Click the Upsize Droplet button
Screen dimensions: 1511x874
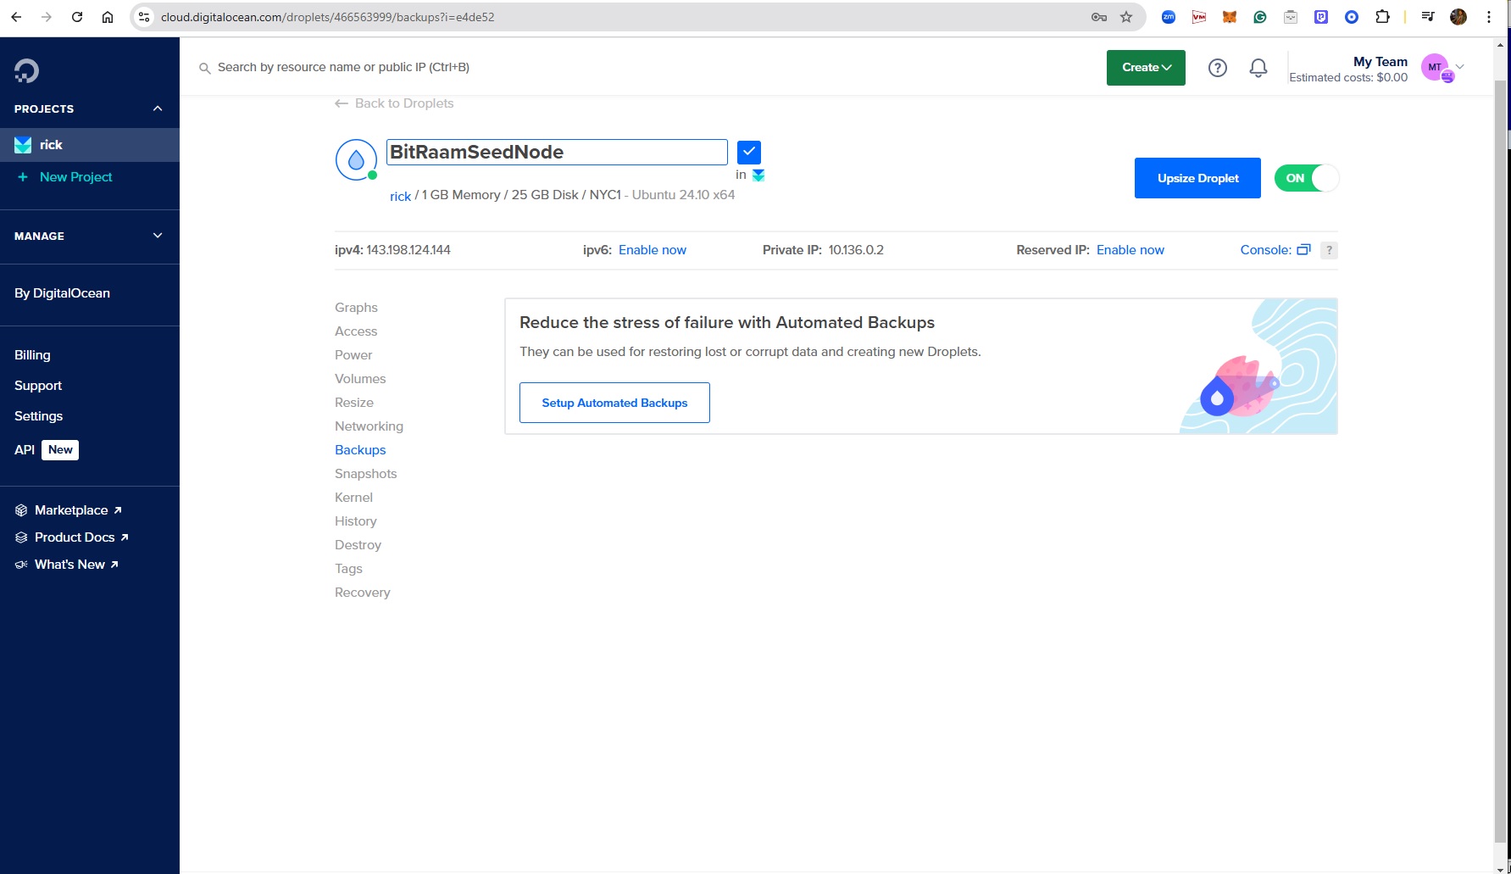point(1197,178)
